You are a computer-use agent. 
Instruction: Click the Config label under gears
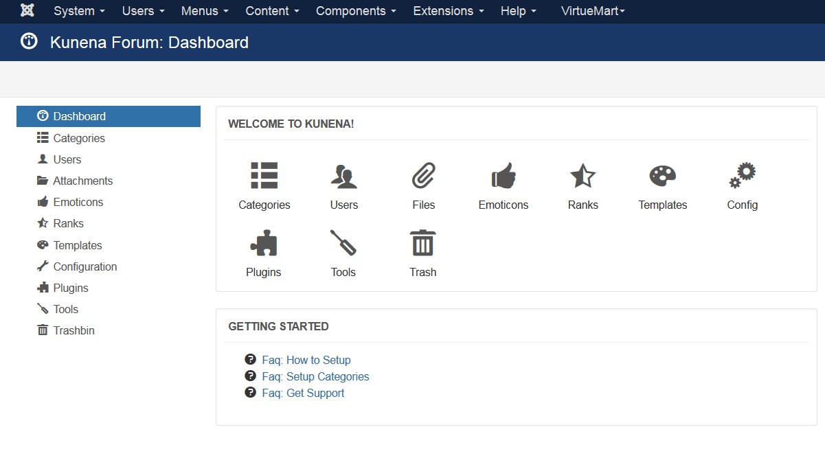(743, 205)
